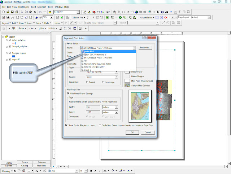This screenshot has height=174, width=231.
Task: Toggle cepu.tif layer visibility checkbox
Action: tap(10, 59)
